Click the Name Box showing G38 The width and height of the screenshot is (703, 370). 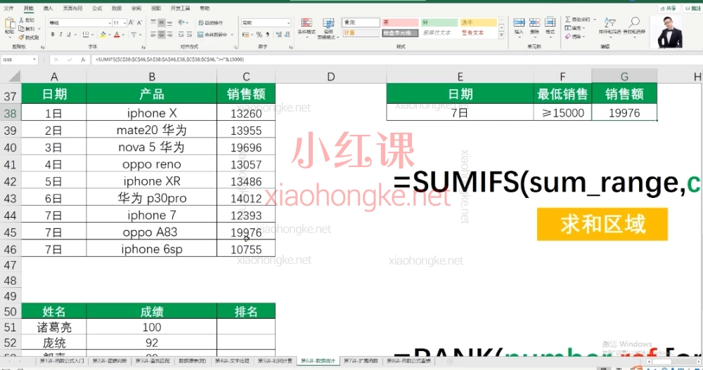coord(19,59)
